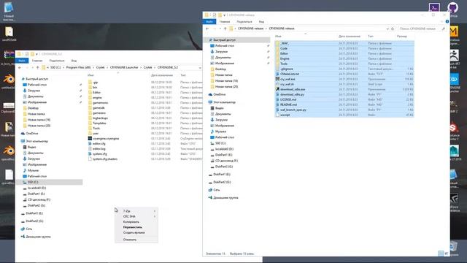The width and height of the screenshot is (467, 263).
Task: Go up one level in CRYENGINE-release window
Action: [x=225, y=28]
